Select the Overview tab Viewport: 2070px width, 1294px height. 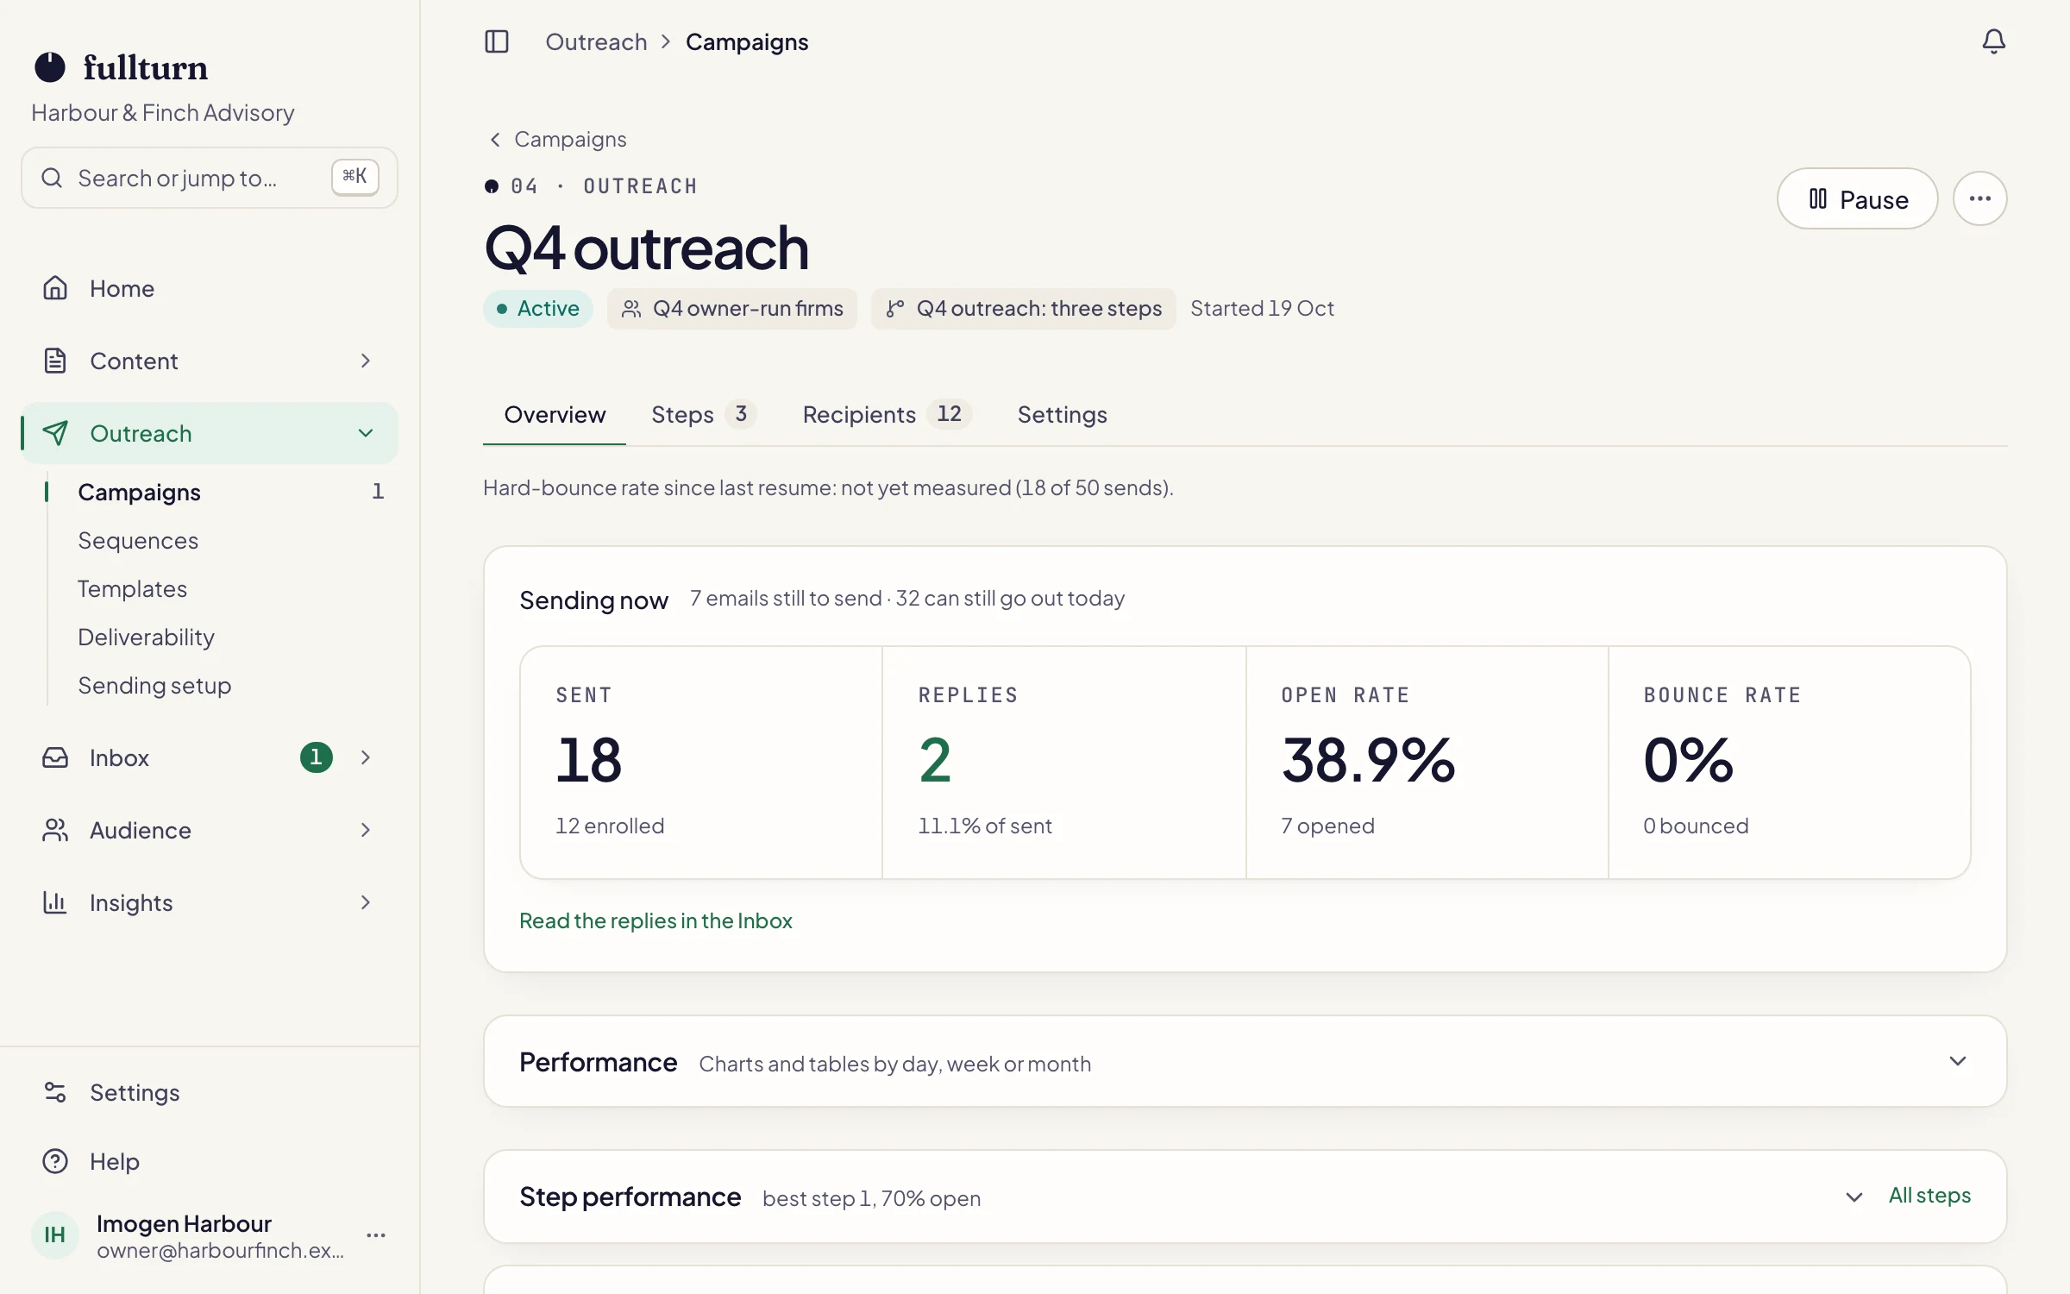coord(555,415)
